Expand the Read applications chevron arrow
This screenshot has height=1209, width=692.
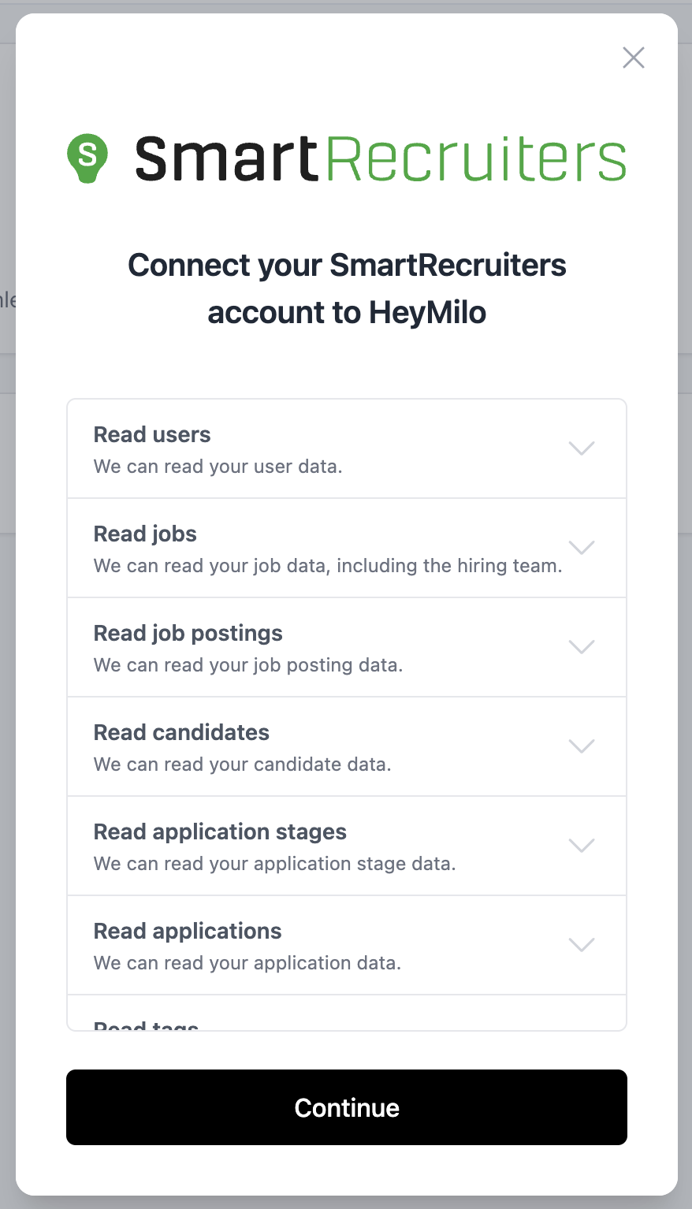tap(582, 944)
